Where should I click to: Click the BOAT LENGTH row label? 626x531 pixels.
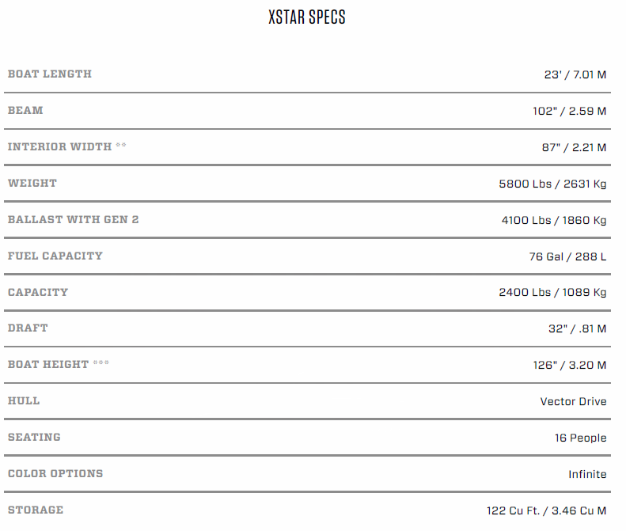point(50,74)
